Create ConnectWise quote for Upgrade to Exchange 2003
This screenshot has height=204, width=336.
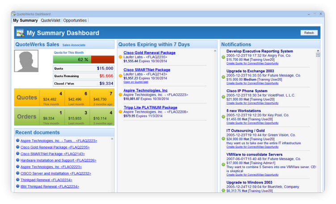point(252,83)
